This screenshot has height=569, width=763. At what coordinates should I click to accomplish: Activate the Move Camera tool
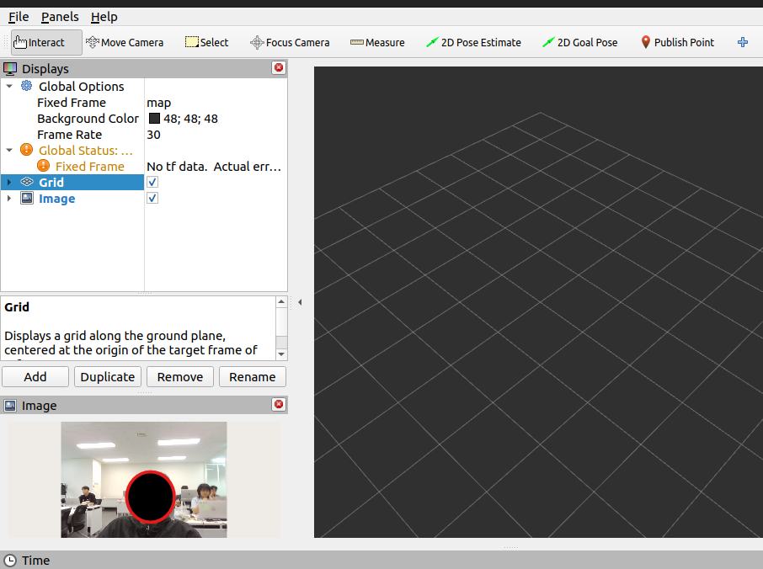(x=125, y=43)
